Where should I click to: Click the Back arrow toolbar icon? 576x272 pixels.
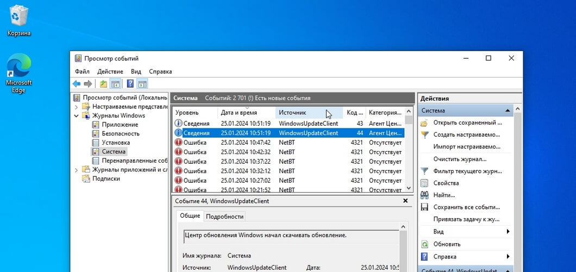tap(77, 84)
